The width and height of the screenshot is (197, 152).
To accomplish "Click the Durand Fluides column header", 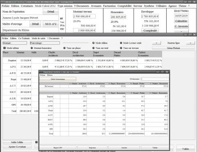I will click(x=126, y=54).
